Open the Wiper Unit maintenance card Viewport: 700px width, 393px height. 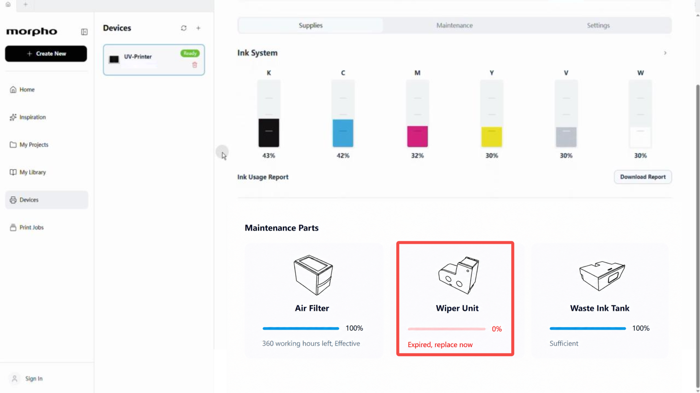455,298
